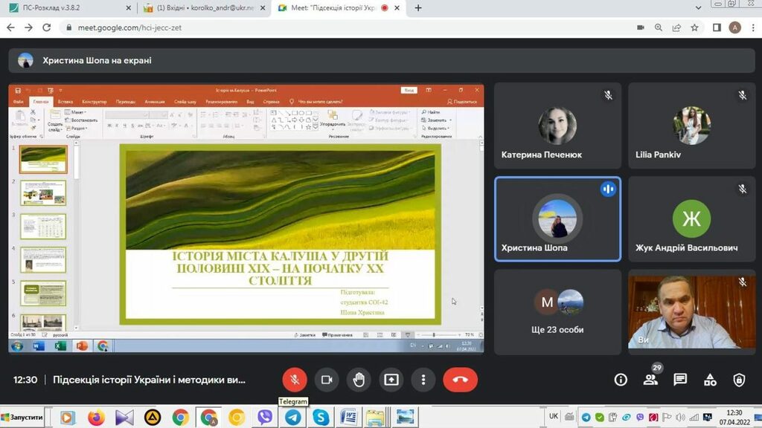Select Христина Шопа's participant tile
The width and height of the screenshot is (762, 428).
click(557, 219)
